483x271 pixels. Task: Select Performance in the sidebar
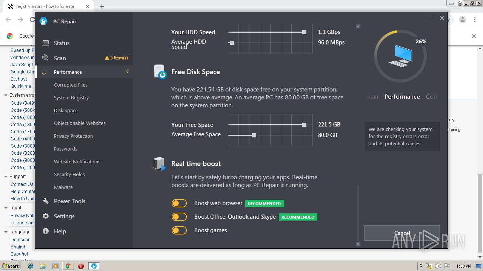point(84,72)
